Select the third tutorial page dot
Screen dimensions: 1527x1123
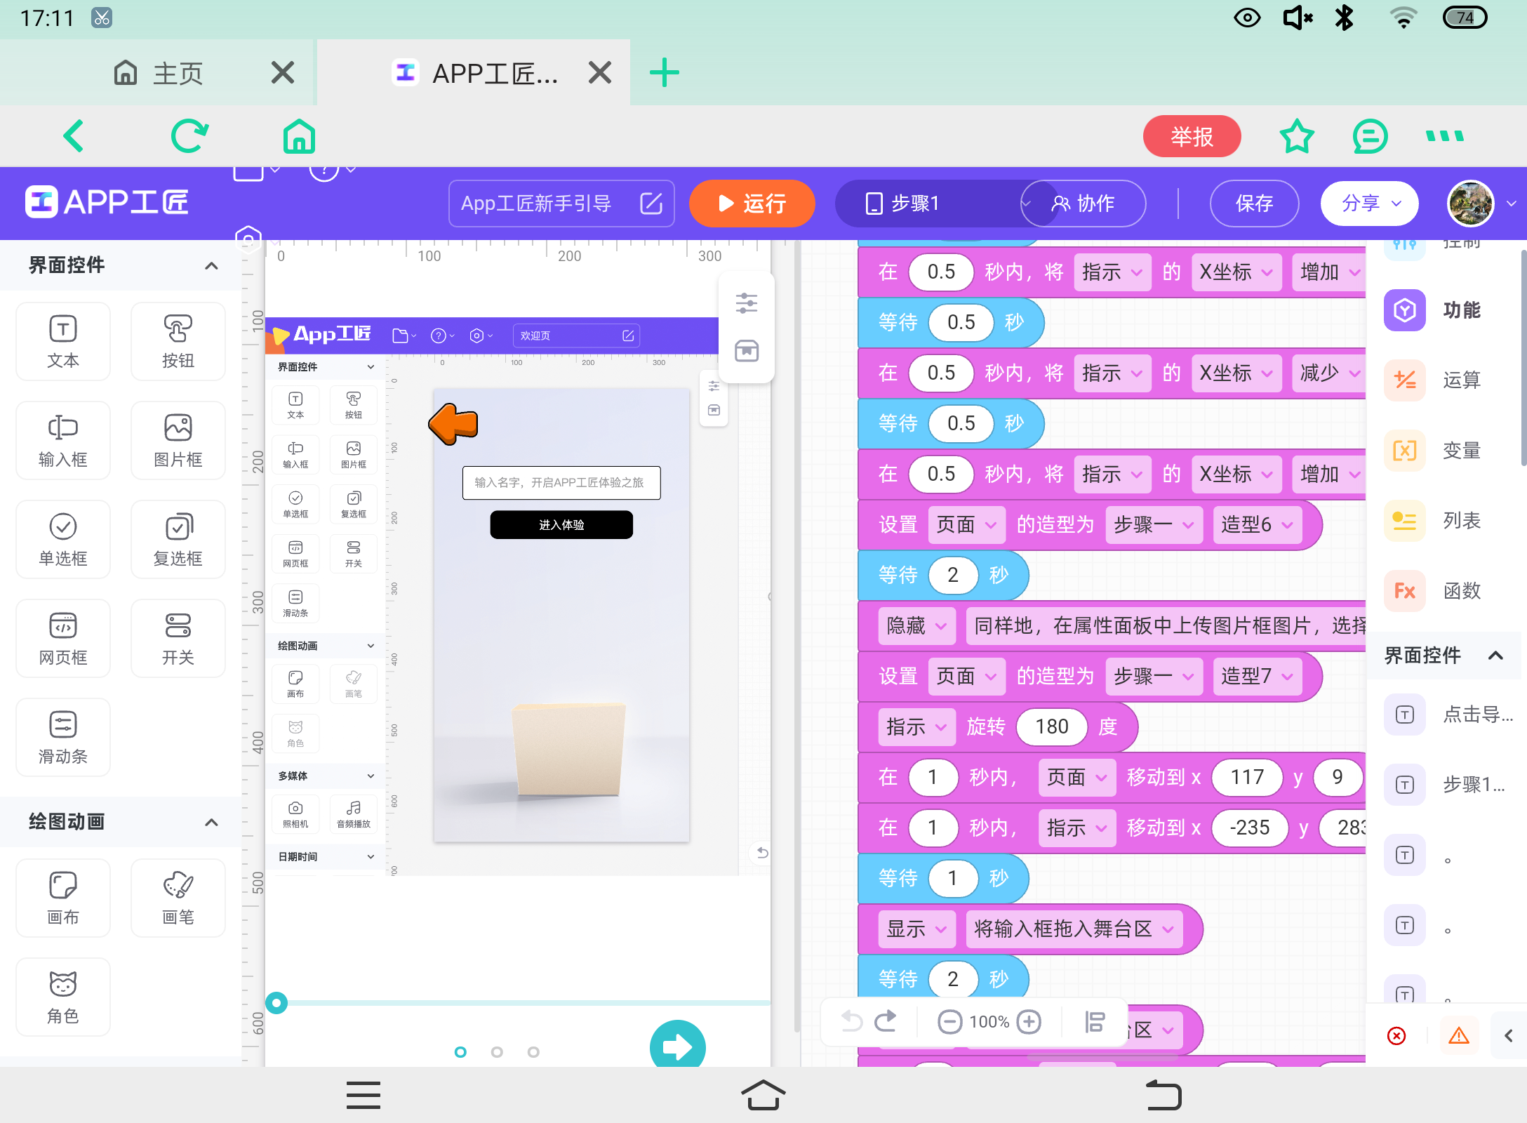coord(533,1052)
